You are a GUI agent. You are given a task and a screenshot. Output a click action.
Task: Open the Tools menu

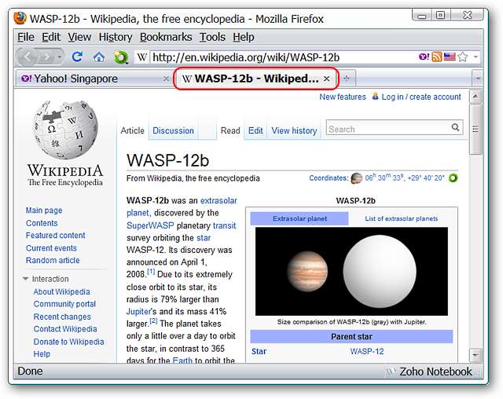pos(212,37)
